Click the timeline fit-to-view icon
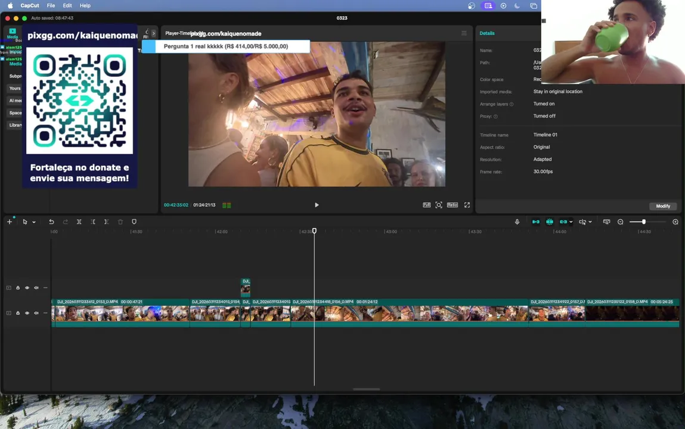This screenshot has width=685, height=429. click(x=606, y=222)
